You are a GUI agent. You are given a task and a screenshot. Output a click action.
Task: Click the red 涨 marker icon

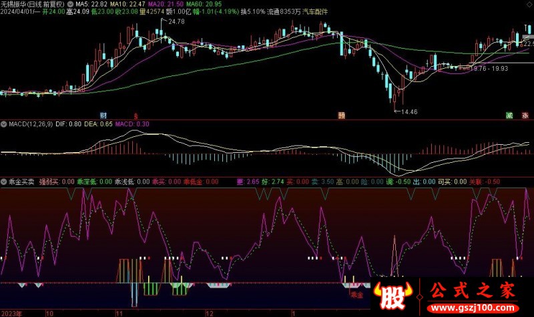(x=526, y=115)
